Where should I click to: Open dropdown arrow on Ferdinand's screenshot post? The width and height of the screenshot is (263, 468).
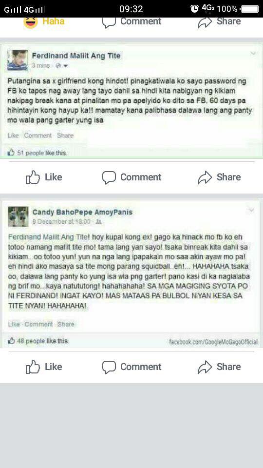click(253, 54)
